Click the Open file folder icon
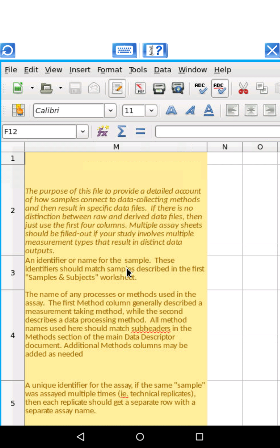The height and width of the screenshot is (448, 280). click(x=46, y=88)
